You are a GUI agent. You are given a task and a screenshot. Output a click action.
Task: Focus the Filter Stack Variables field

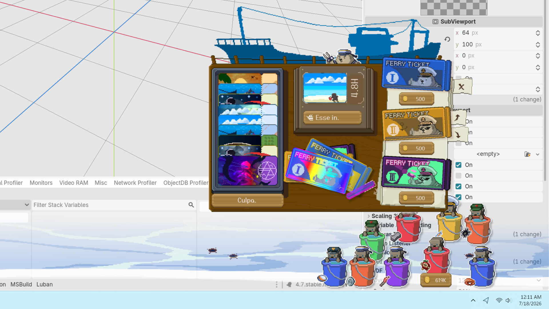click(114, 205)
